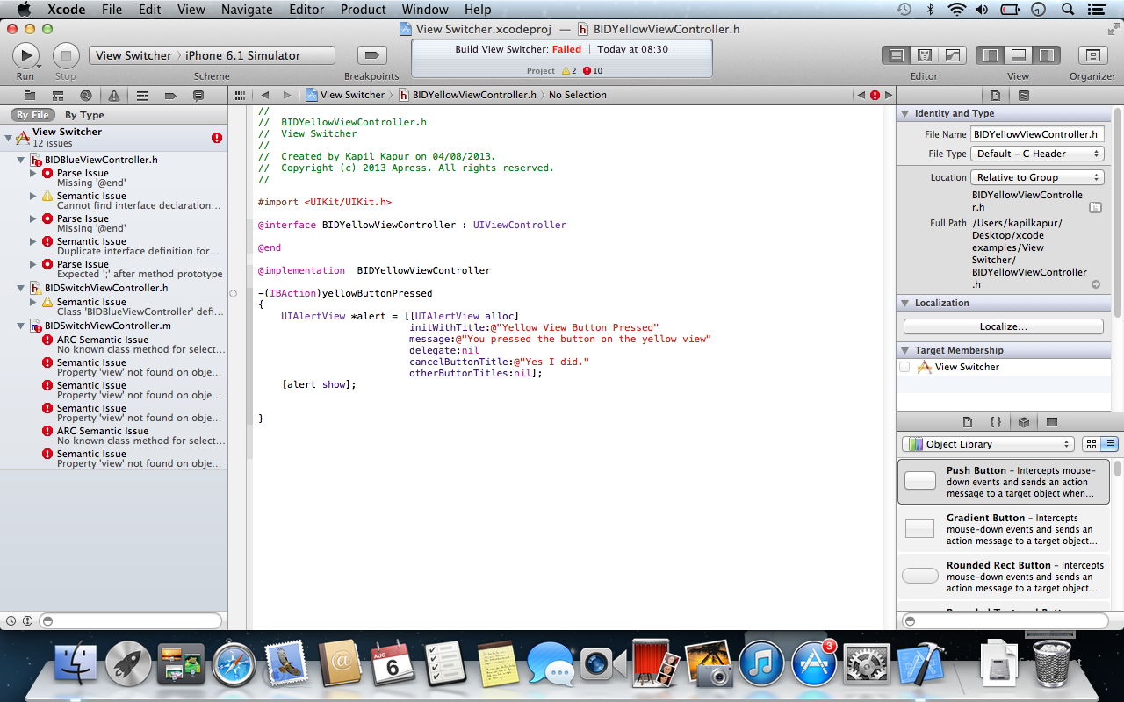The height and width of the screenshot is (702, 1124).
Task: Click the library search filter field
Action: 1004,620
